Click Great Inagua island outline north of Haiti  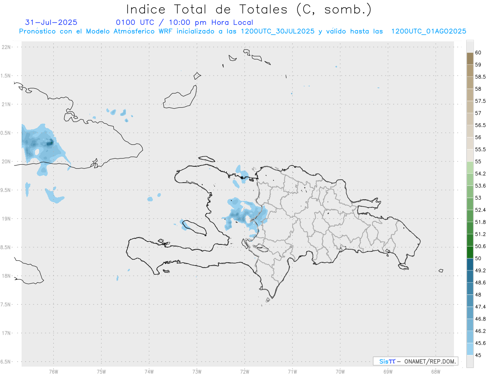pyautogui.click(x=180, y=97)
